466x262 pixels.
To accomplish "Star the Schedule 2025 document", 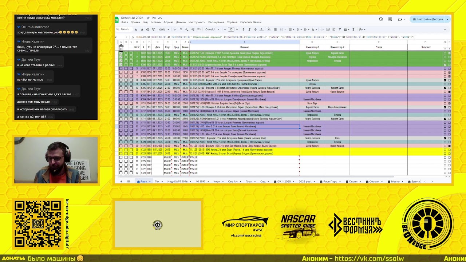I will 148,18.
